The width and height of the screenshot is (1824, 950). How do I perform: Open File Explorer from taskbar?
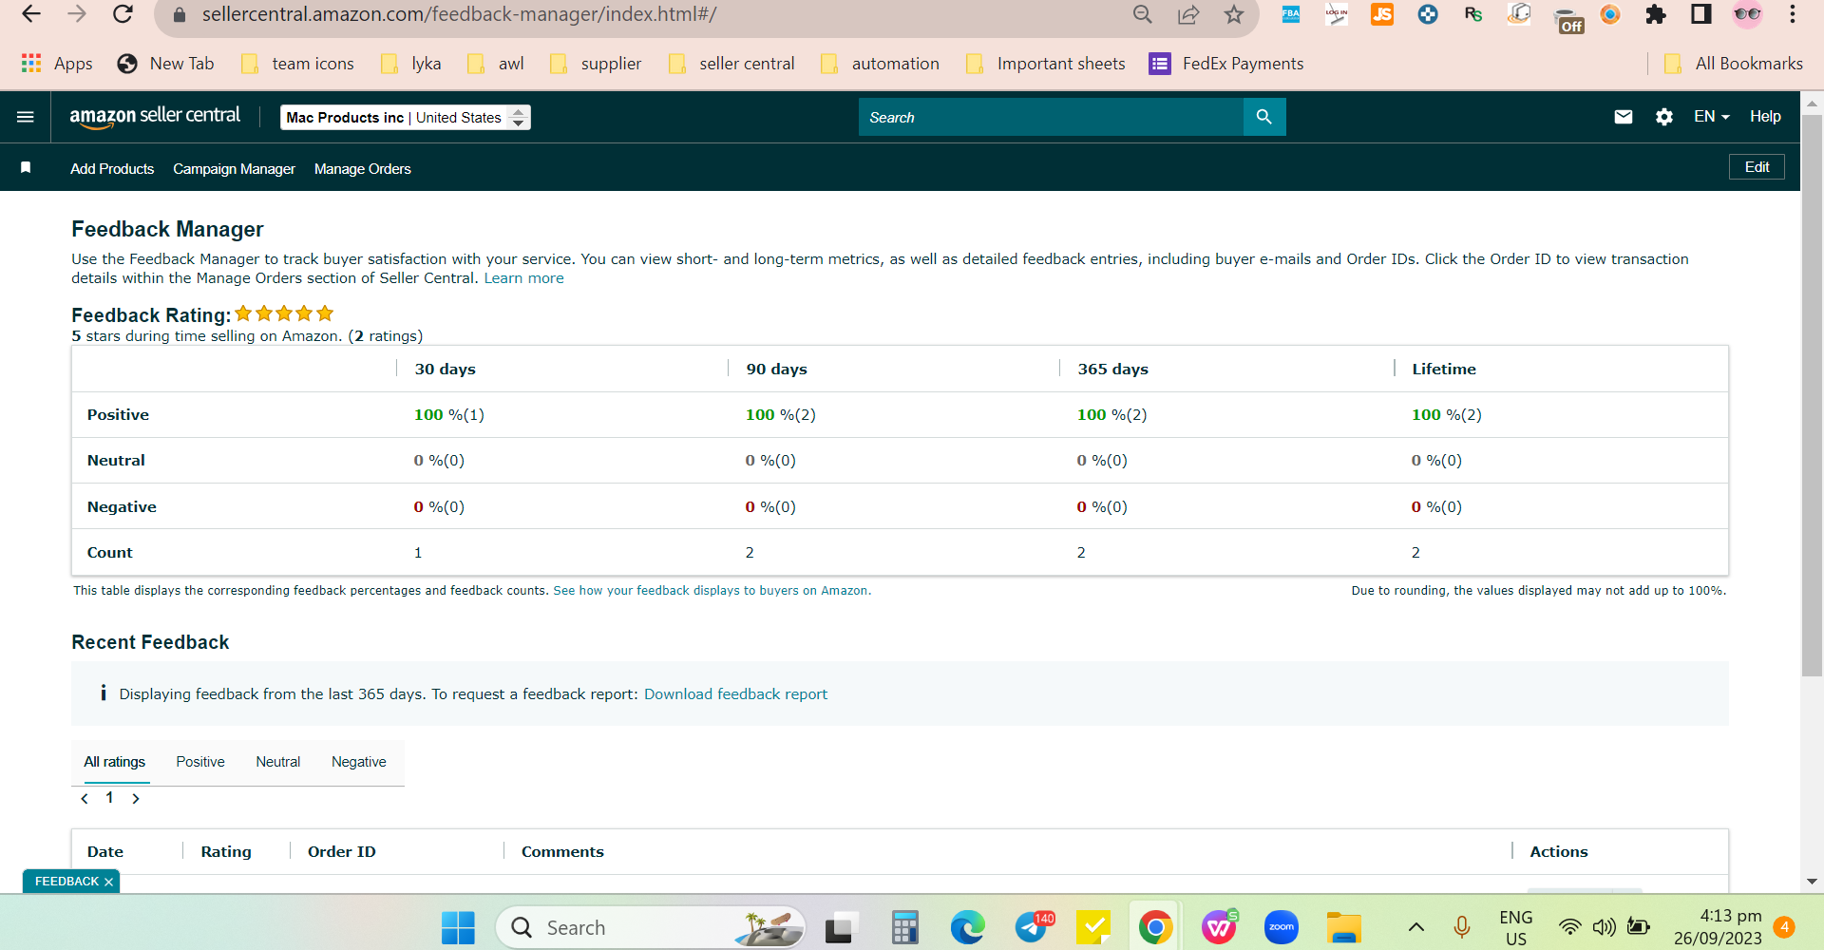[x=1344, y=927]
